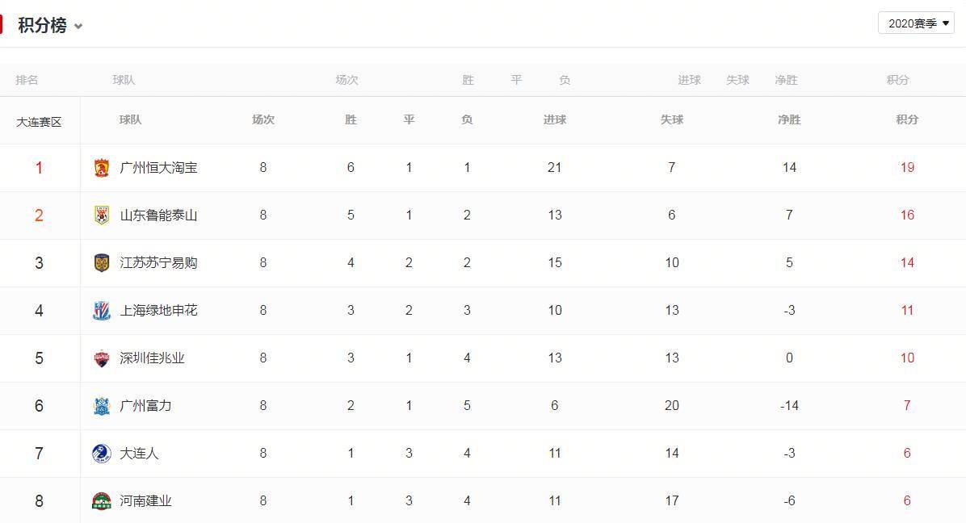This screenshot has width=966, height=523.
Task: Click the Shanghai Shenhua team logo
Action: [x=101, y=311]
